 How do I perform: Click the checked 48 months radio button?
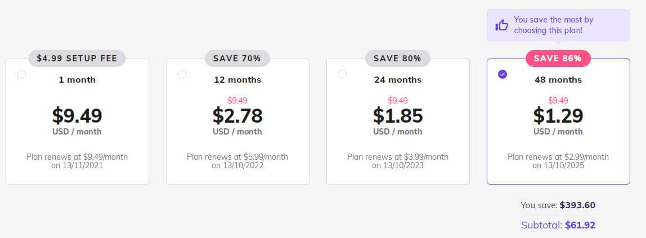pyautogui.click(x=503, y=74)
